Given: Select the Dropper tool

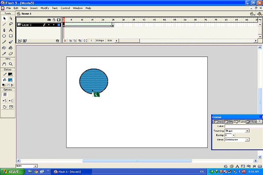Looking at the screenshot, I should [x=4, y=54].
